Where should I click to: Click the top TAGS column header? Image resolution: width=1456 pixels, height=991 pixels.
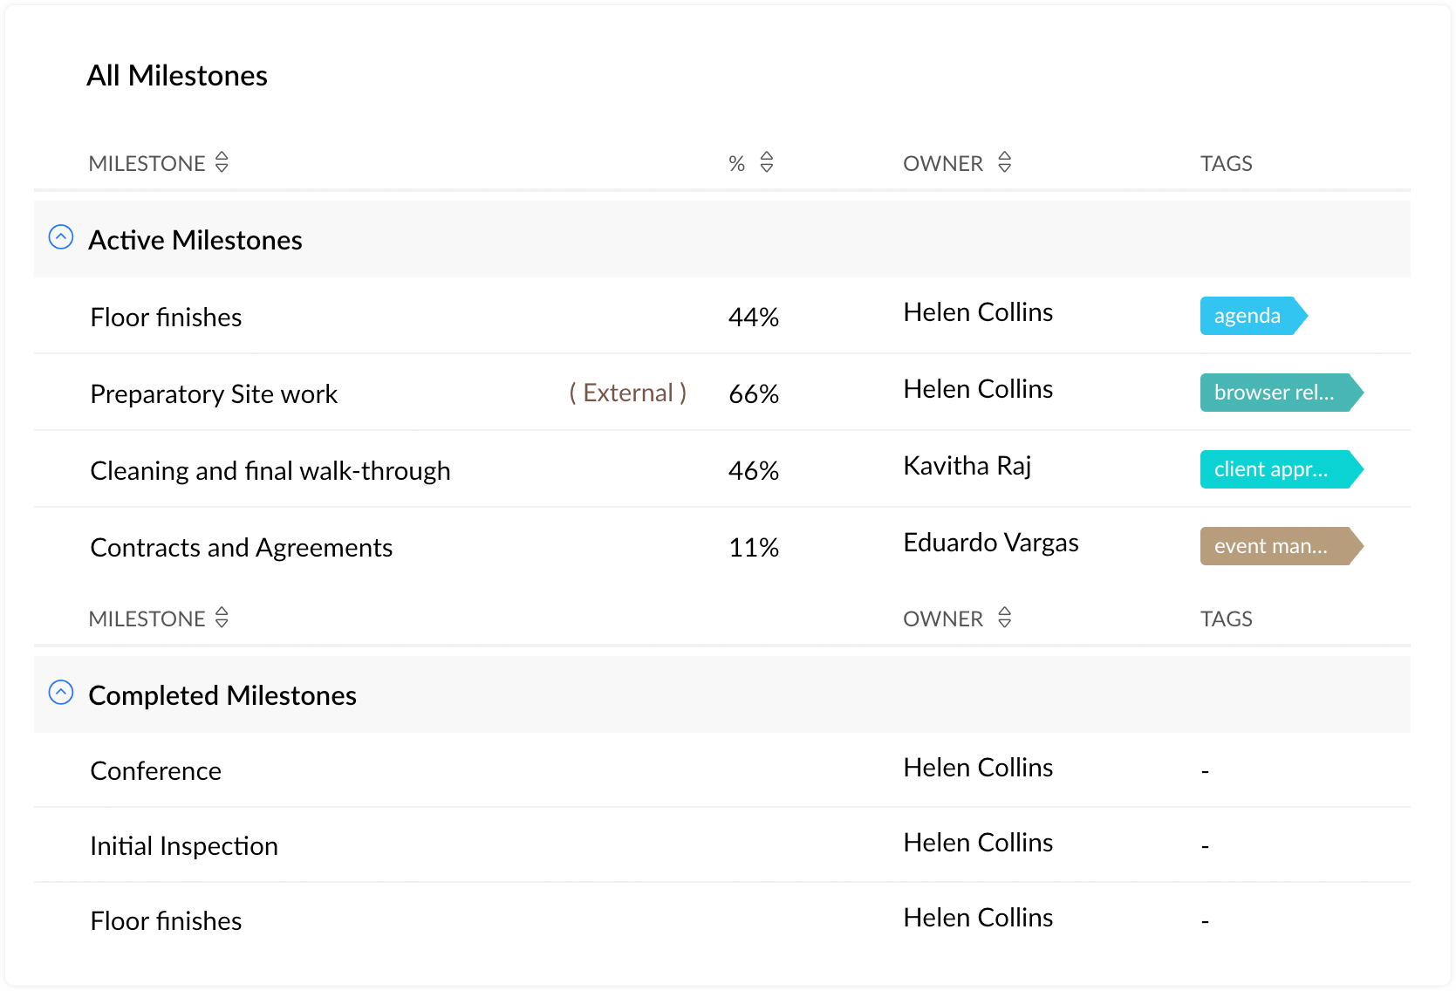pos(1227,163)
